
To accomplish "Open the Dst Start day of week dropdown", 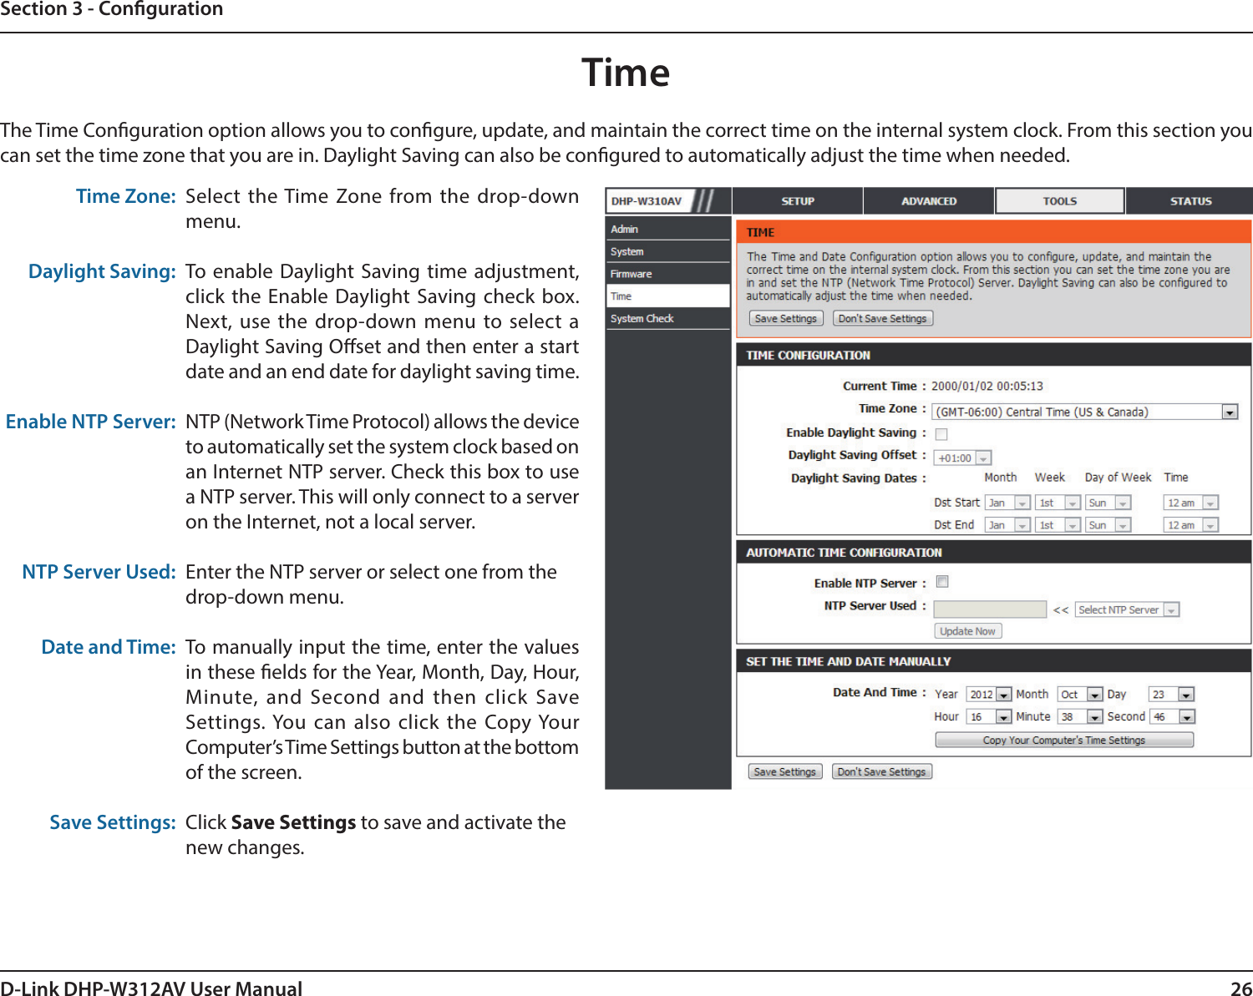I will (x=1108, y=503).
